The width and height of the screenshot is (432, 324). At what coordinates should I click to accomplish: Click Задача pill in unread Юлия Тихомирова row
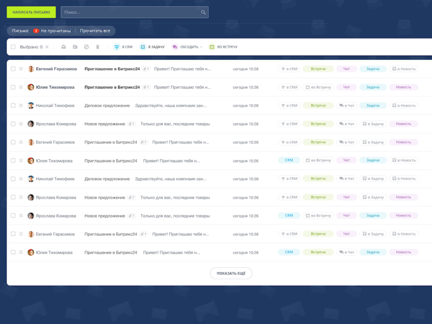click(x=373, y=87)
